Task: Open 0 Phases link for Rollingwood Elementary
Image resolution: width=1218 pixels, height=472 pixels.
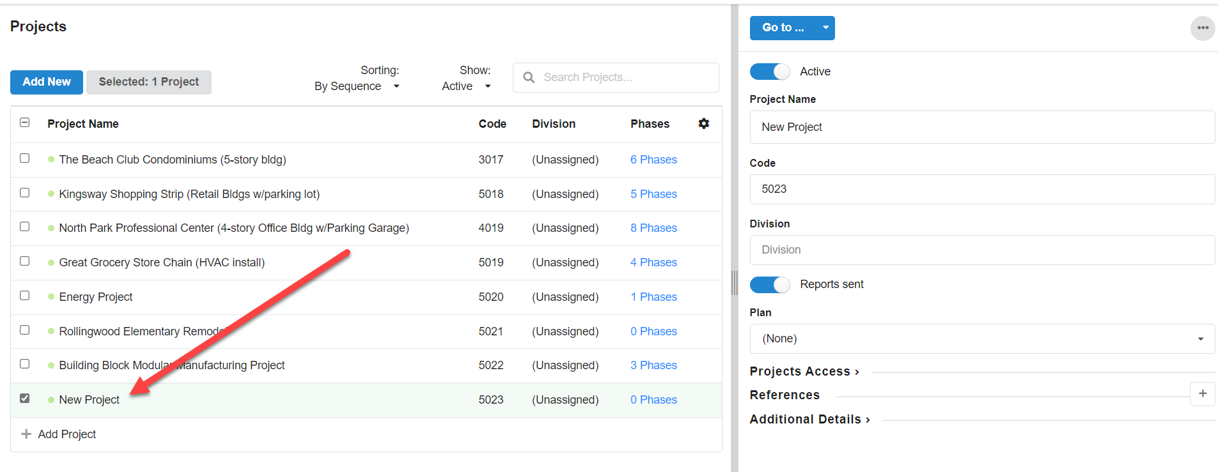Action: [x=653, y=331]
